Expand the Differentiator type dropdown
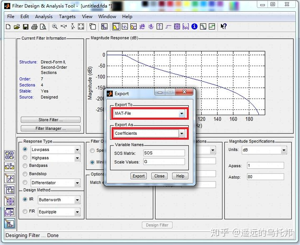Image resolution: width=300 pixels, height=245 pixels. coord(77,183)
